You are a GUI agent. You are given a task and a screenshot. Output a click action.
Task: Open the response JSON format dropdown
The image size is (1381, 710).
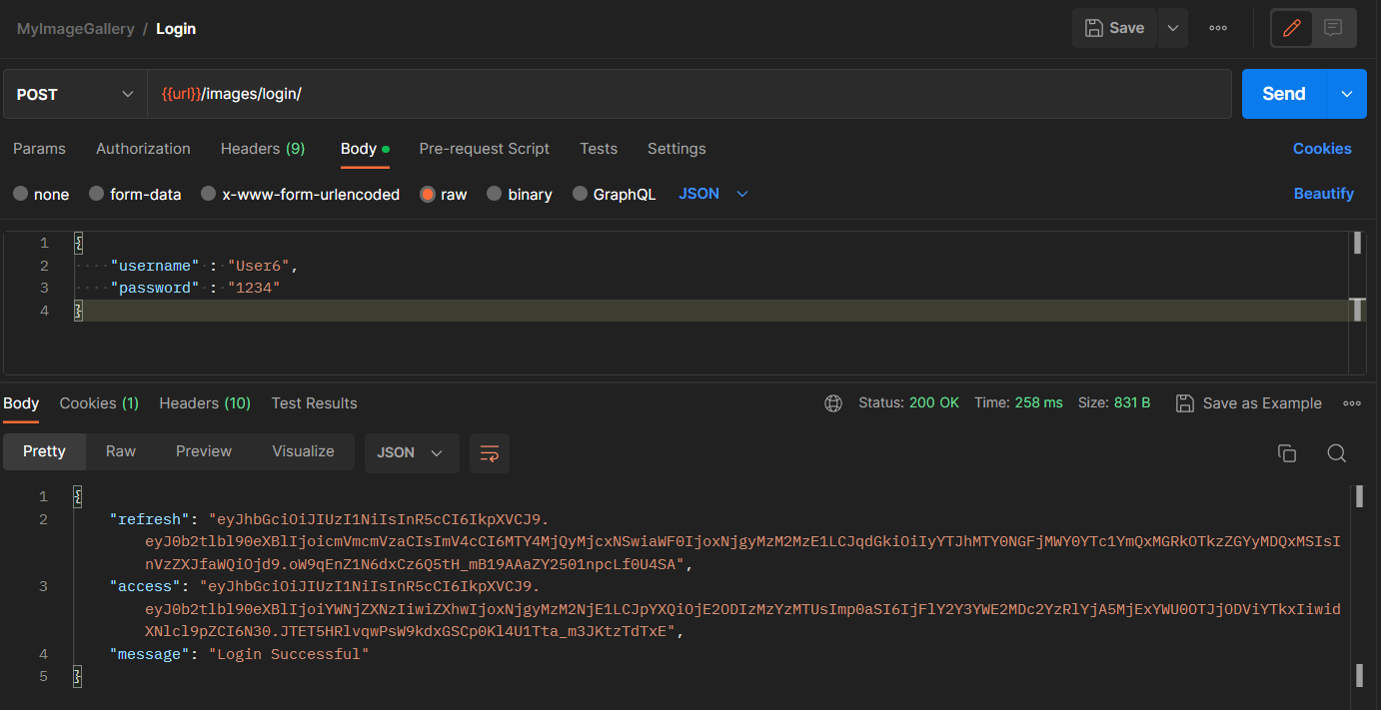tap(412, 453)
